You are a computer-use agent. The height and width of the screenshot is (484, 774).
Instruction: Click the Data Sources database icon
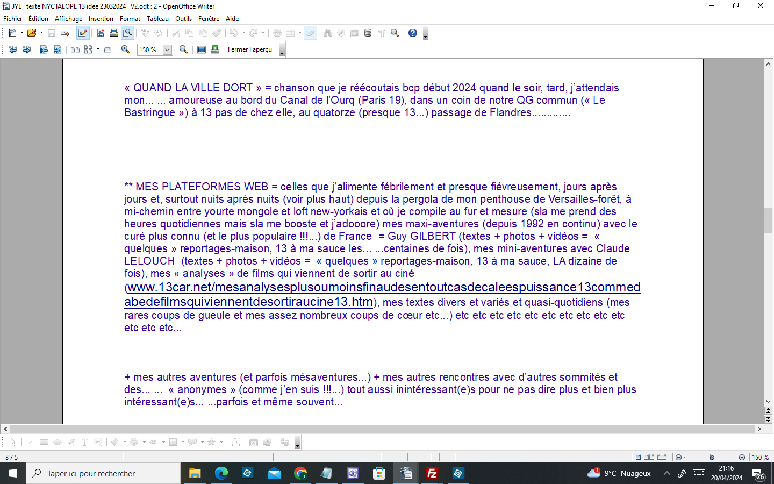point(368,33)
